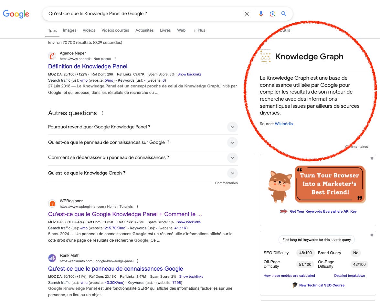Open 'Qu'est-ce que le panneau de connaissances Google'

pyautogui.click(x=116, y=268)
